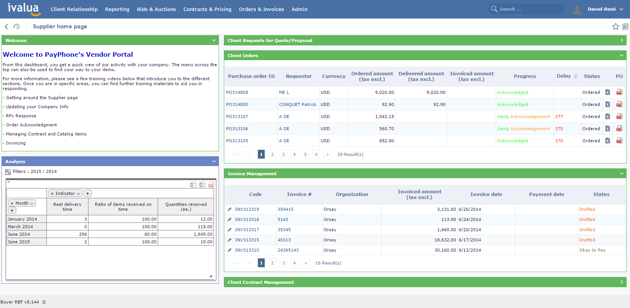Edit invoice INV313310 with pencil icon
This screenshot has width=630, height=308.
[229, 250]
